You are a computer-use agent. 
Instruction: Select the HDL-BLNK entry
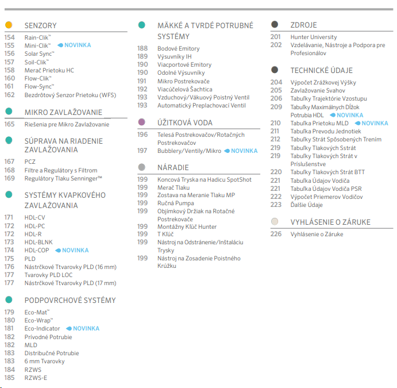tap(38, 242)
